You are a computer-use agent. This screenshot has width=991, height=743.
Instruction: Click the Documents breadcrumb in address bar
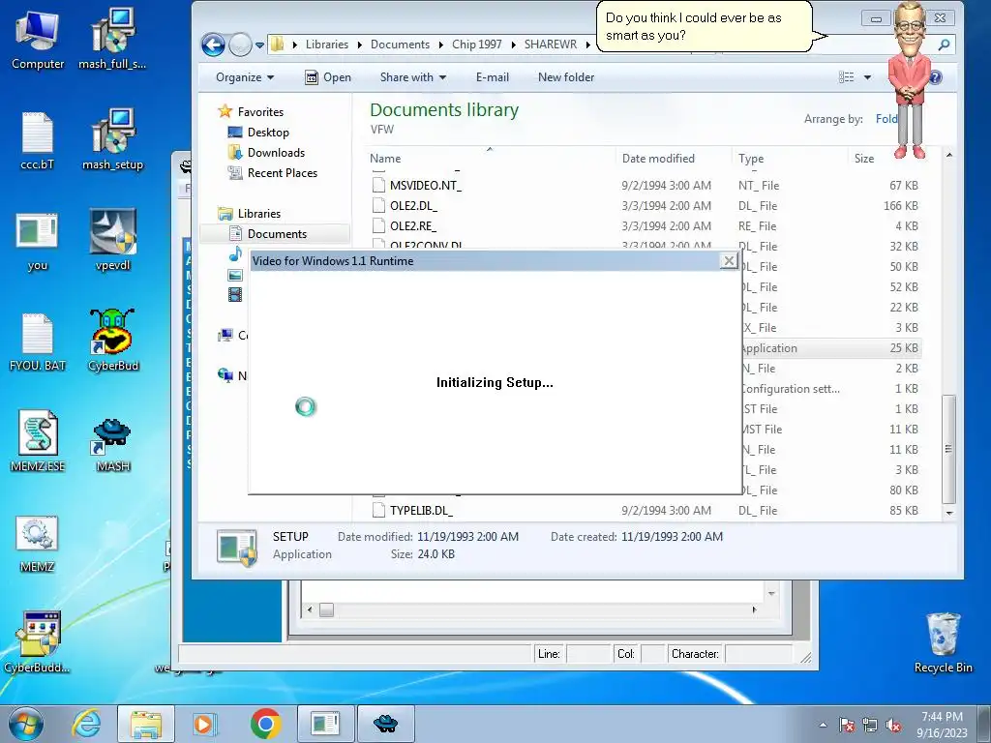tap(400, 45)
